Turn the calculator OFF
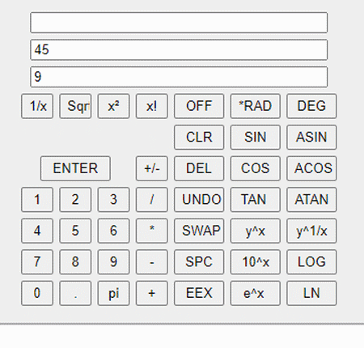The width and height of the screenshot is (364, 348). pos(199,106)
